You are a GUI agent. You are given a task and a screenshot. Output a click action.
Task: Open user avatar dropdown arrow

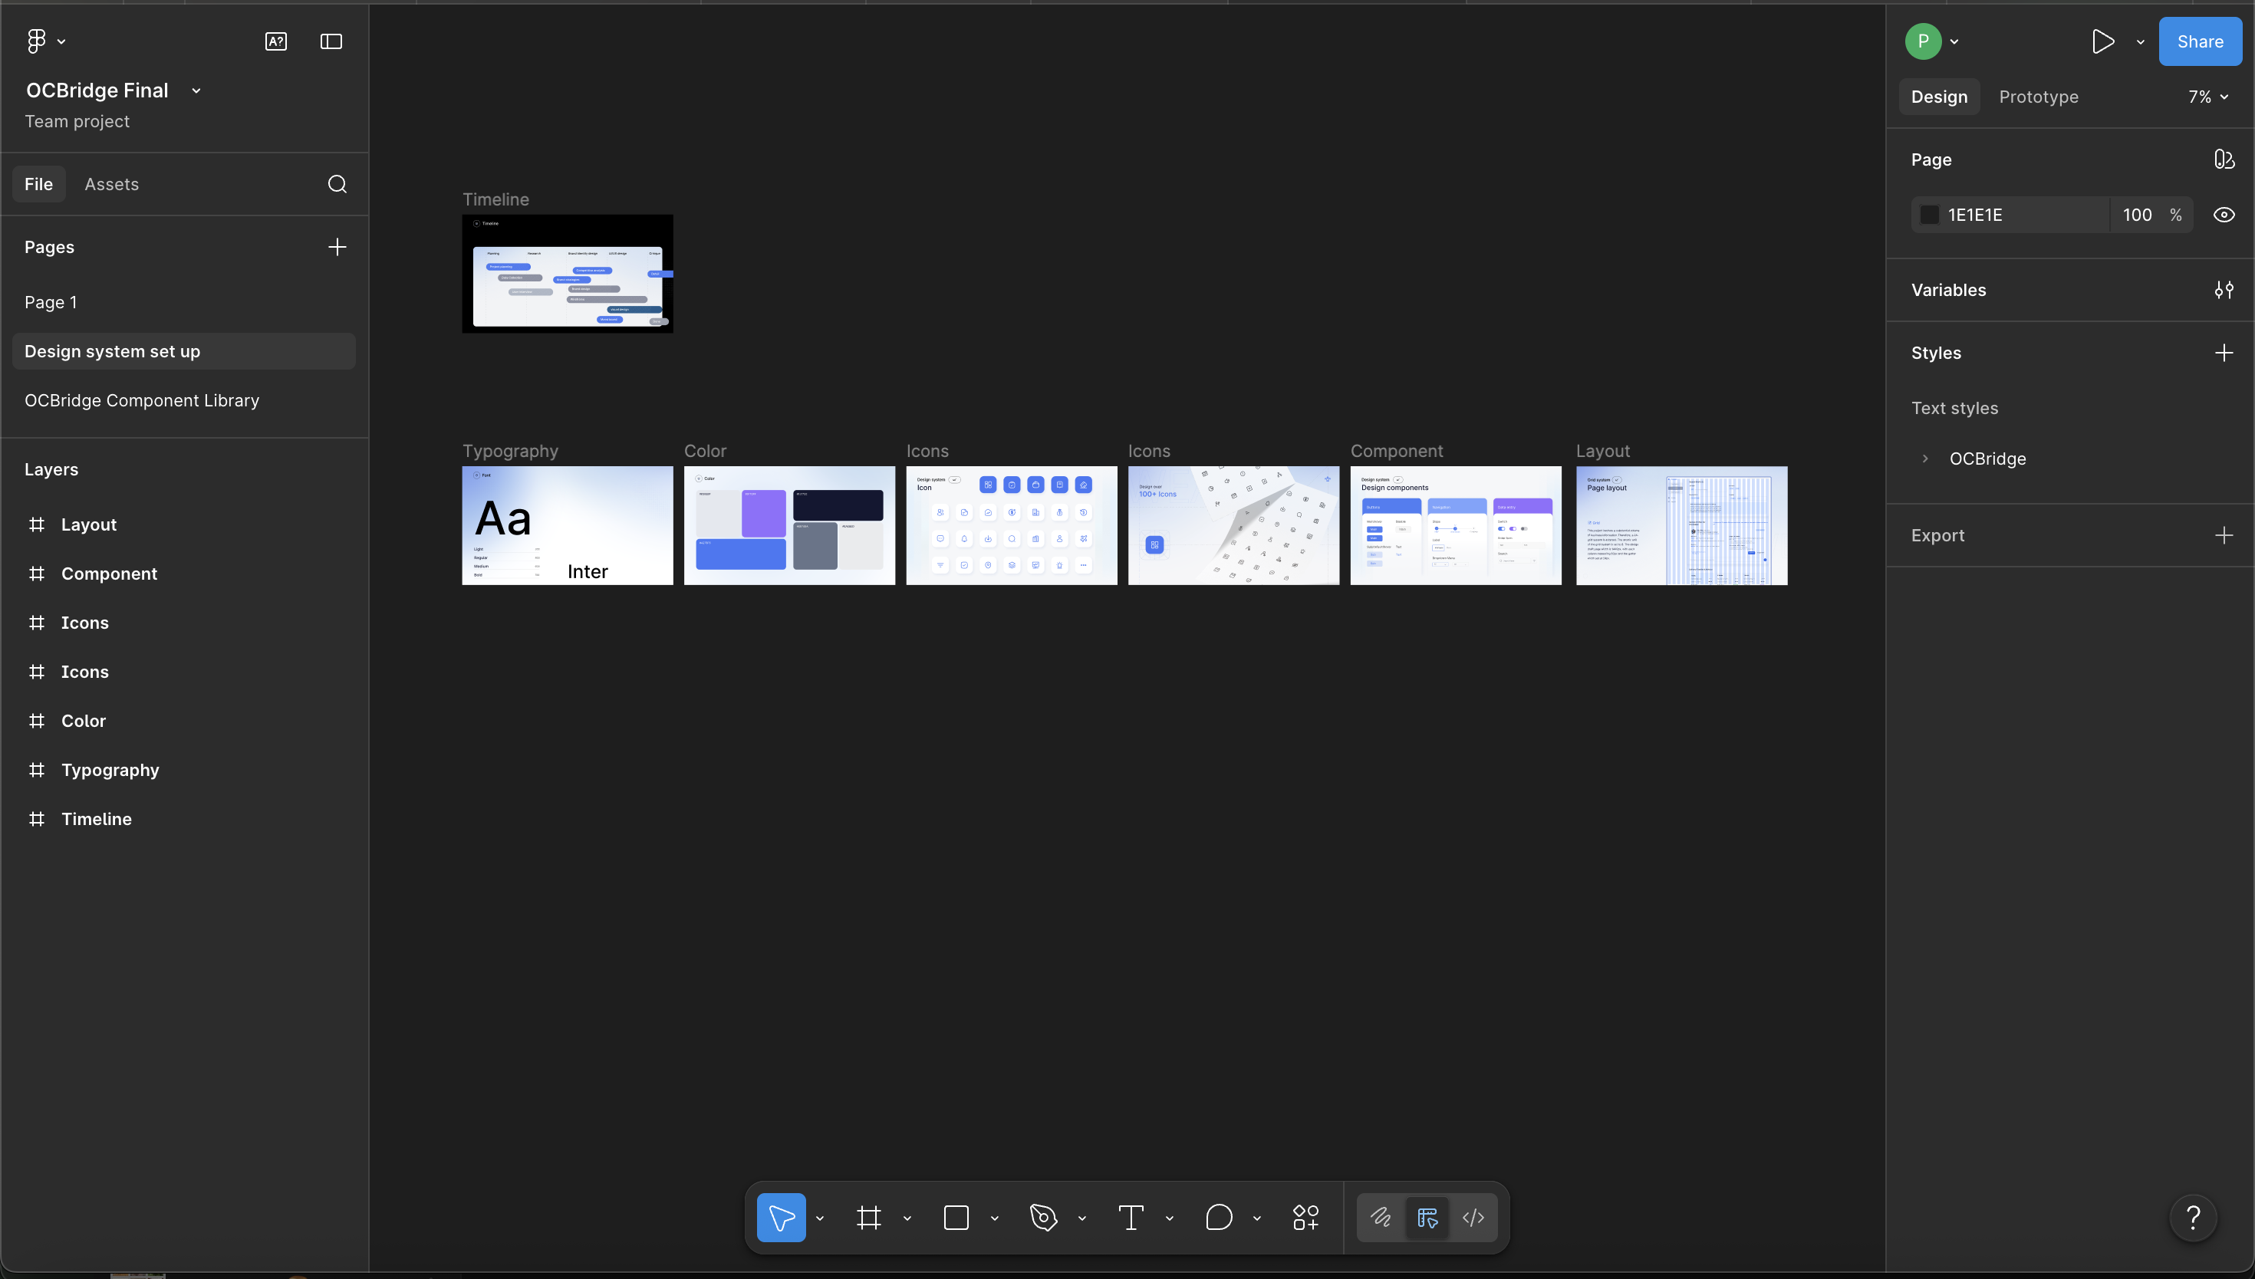(1954, 41)
